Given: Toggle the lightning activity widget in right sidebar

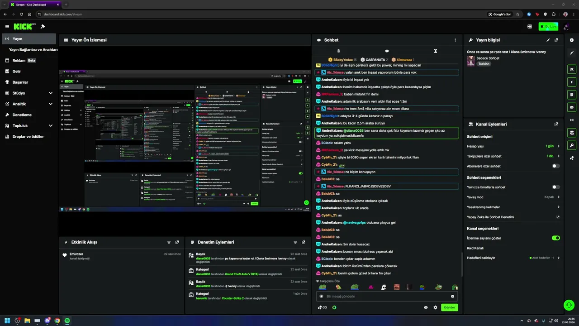Looking at the screenshot, I should (572, 82).
